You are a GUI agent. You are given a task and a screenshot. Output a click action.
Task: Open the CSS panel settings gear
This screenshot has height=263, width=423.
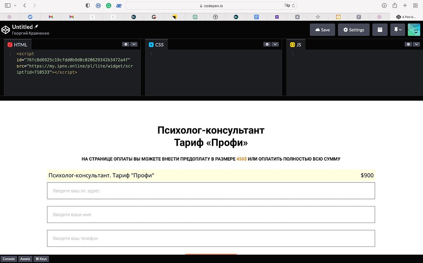[x=266, y=44]
